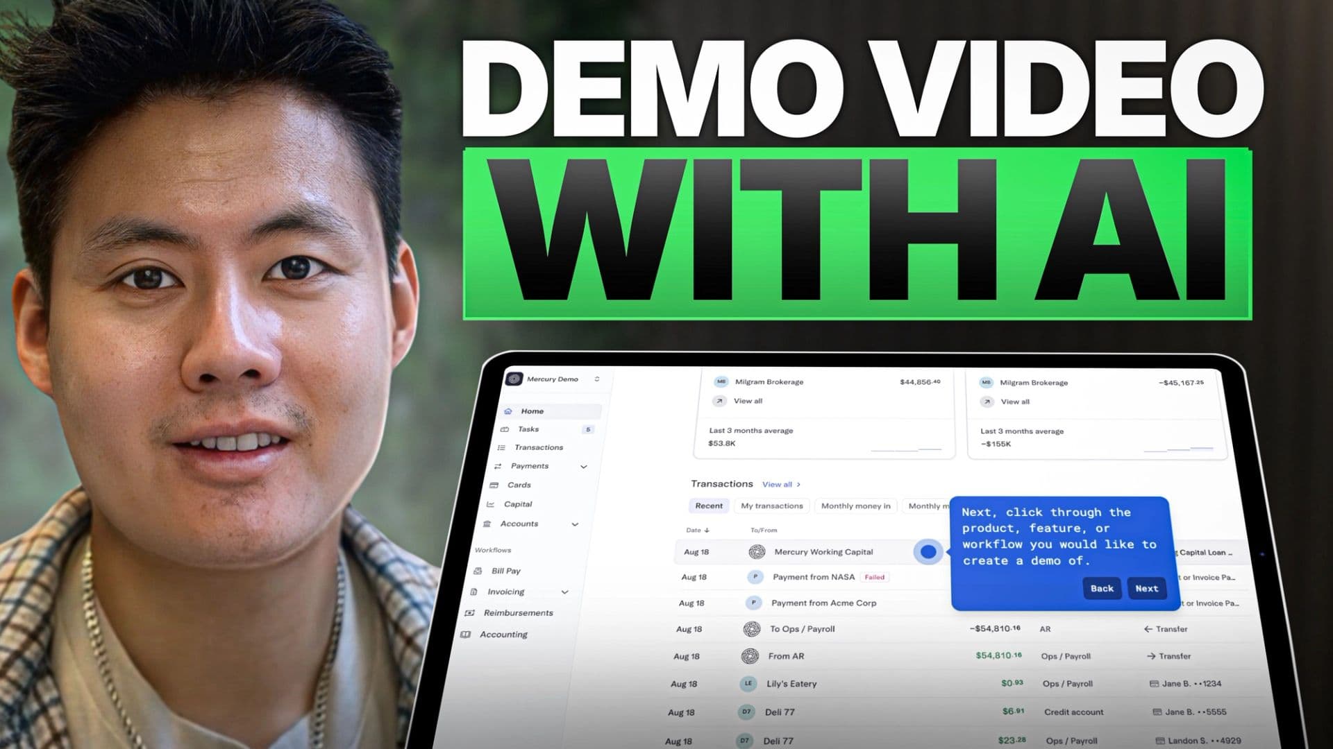Select the $54,810.16 green amount

(x=998, y=655)
